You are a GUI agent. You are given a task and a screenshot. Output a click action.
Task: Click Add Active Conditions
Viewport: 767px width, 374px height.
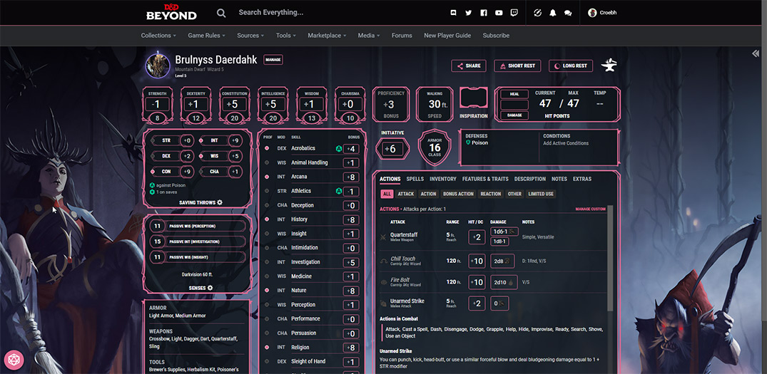coord(566,143)
